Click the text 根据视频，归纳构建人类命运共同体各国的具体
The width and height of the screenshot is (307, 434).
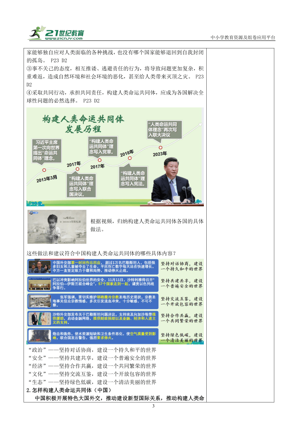point(147,221)
